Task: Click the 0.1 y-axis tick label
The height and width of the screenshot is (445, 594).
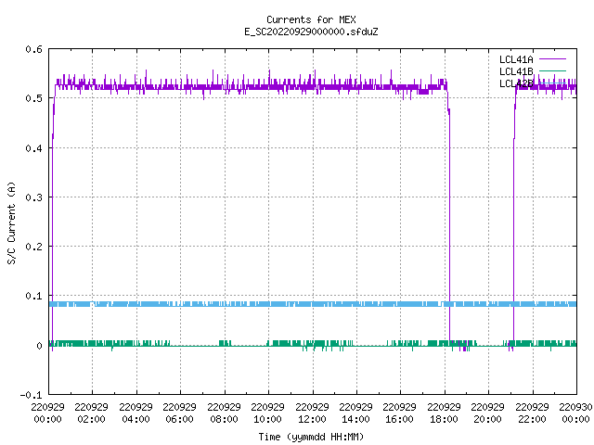Action: pos(34,296)
